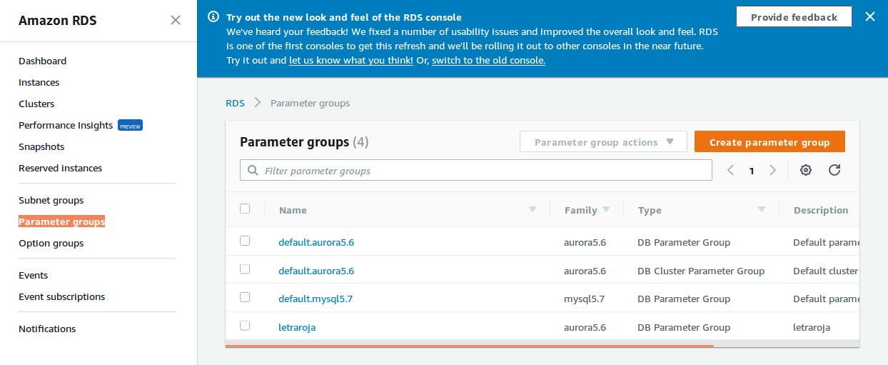Image resolution: width=888 pixels, height=365 pixels.
Task: Click the search magnifier icon
Action: (x=253, y=171)
